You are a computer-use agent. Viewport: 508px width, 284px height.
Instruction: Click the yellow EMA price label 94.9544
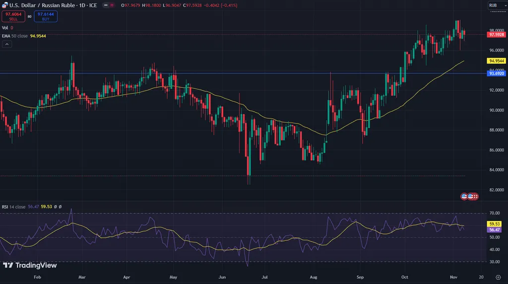coord(496,61)
